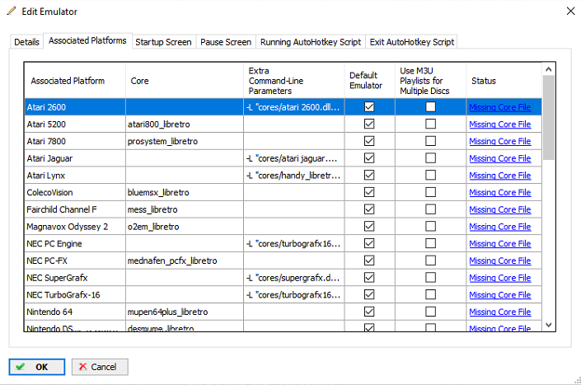Viewport: 581px width, 385px height.
Task: Click the scrollbar down arrow
Action: click(x=549, y=325)
